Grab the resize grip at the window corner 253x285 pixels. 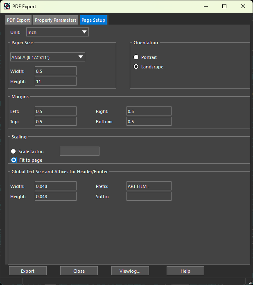(251, 283)
